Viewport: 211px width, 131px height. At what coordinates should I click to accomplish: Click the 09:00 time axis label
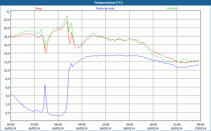82,125
